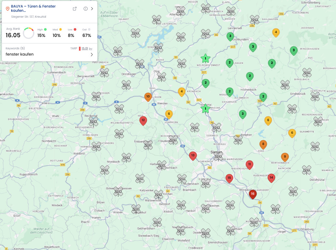
Task: Click the Avg. Rank 16.05 value
Action: [x=13, y=35]
